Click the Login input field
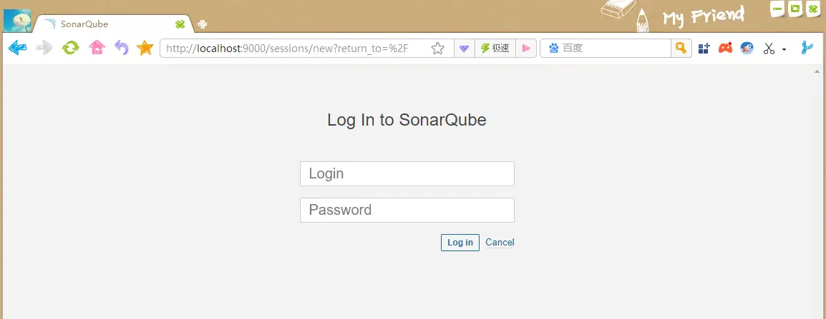The image size is (826, 319). click(407, 173)
